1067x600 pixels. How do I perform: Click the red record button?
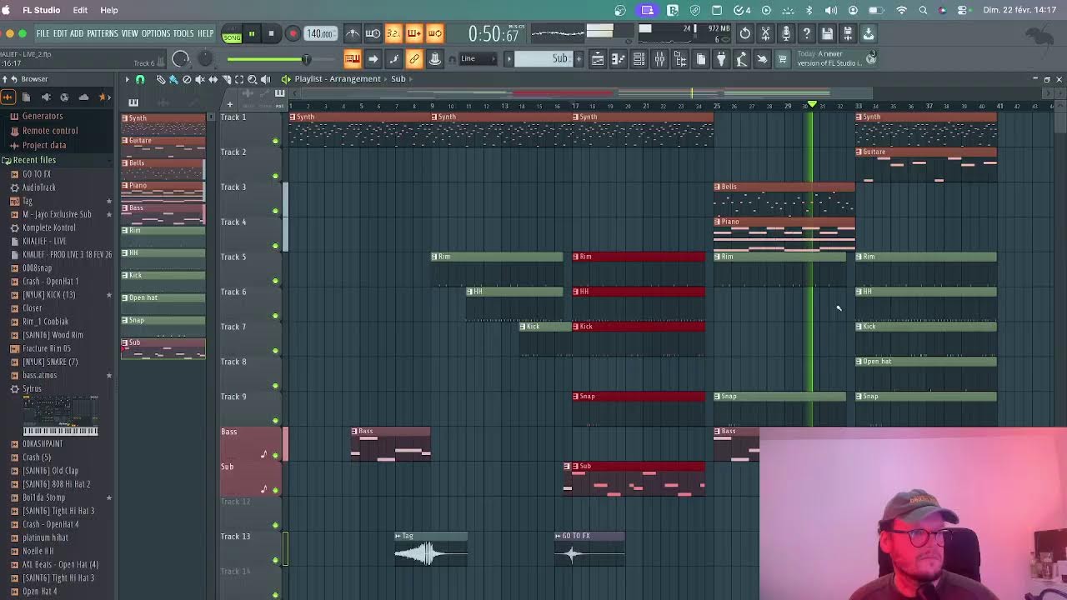[x=293, y=34]
